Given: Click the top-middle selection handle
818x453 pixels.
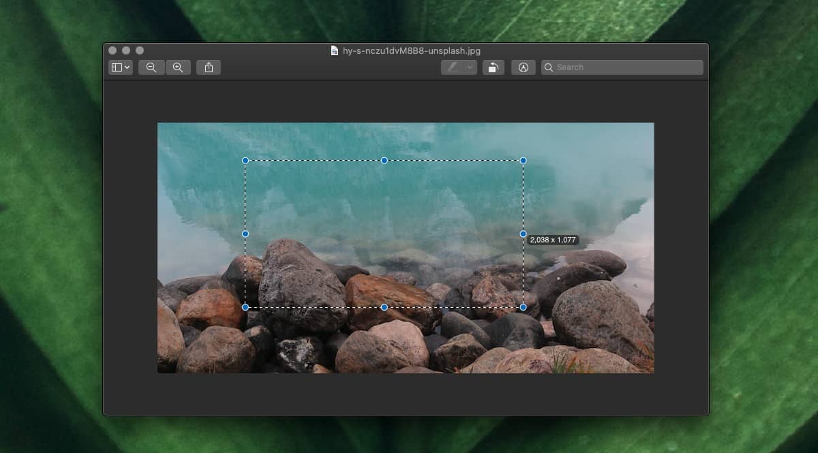Looking at the screenshot, I should 384,161.
